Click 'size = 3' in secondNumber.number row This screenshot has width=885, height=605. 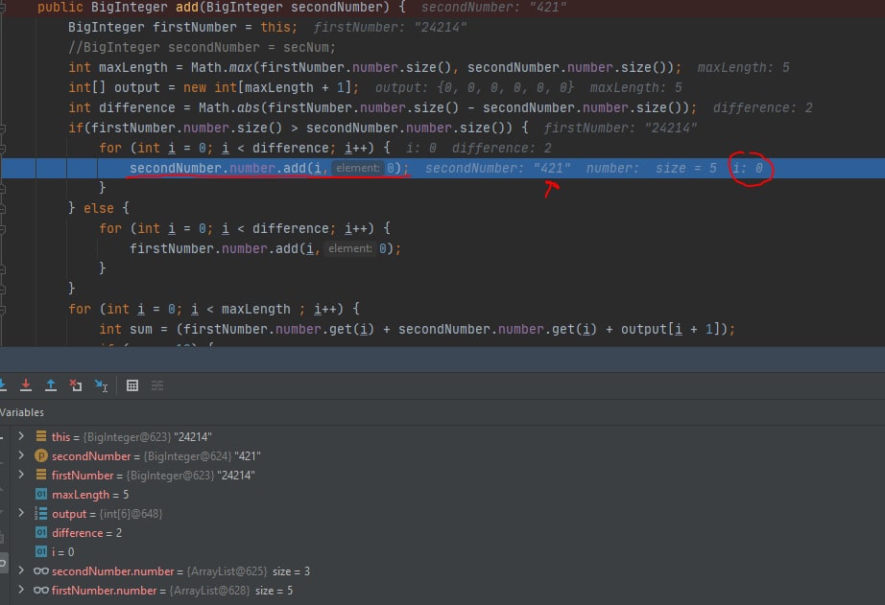[x=291, y=571]
